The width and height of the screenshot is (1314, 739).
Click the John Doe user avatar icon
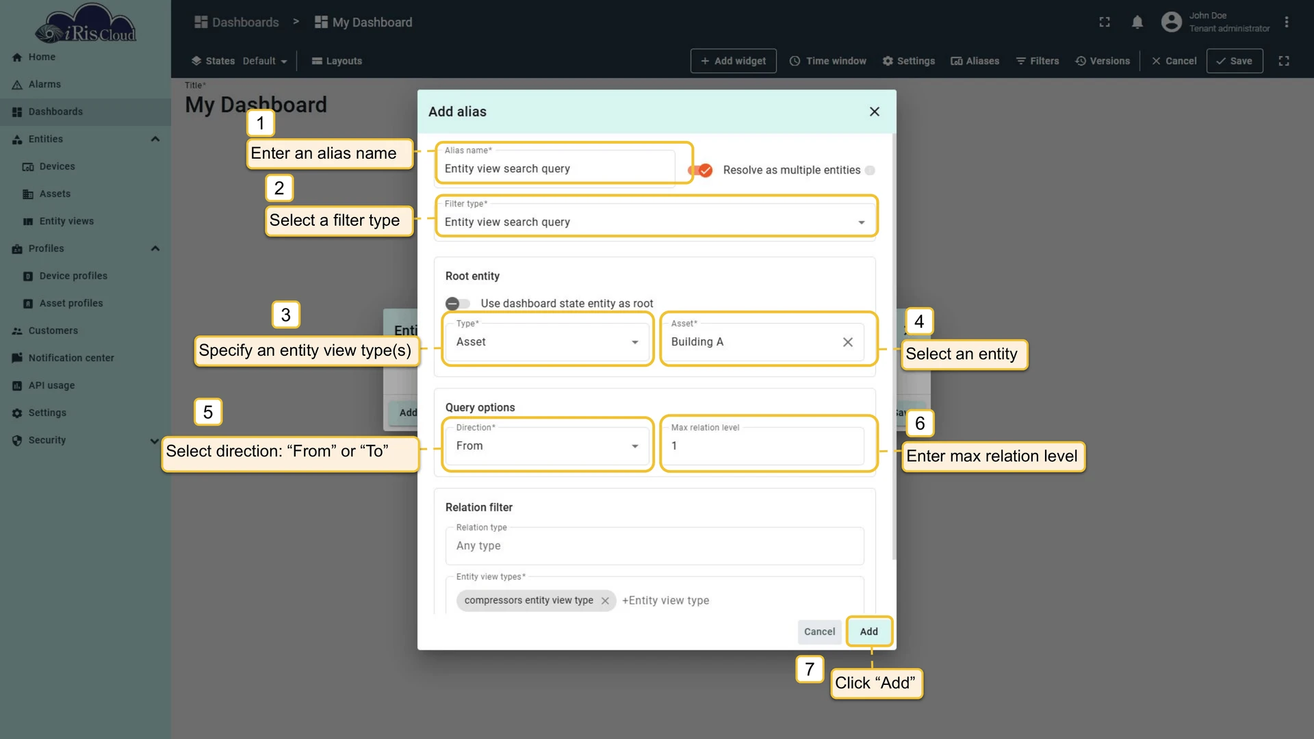(x=1171, y=22)
